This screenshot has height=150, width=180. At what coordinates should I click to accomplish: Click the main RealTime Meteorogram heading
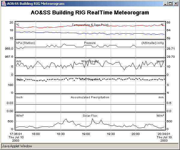coord(90,13)
